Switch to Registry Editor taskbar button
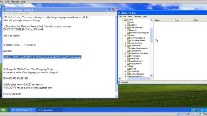 (49, 110)
